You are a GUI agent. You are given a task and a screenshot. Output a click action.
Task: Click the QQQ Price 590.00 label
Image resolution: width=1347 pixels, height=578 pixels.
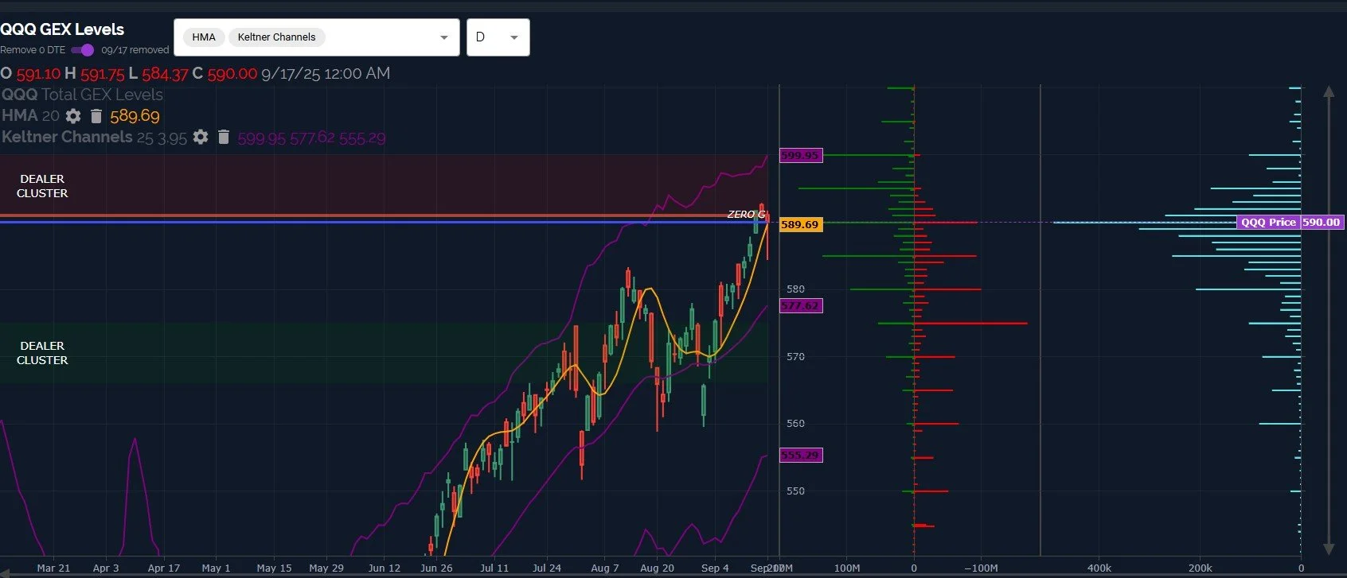[x=1290, y=223]
